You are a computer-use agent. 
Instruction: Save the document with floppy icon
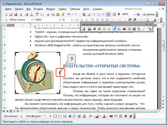click(x=16, y=14)
